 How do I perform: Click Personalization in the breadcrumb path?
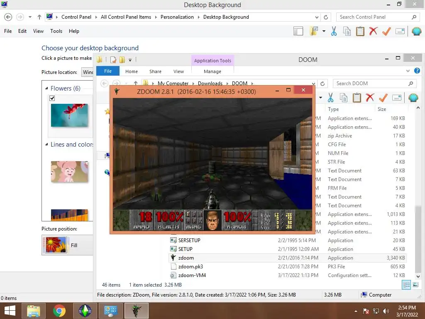pos(177,17)
